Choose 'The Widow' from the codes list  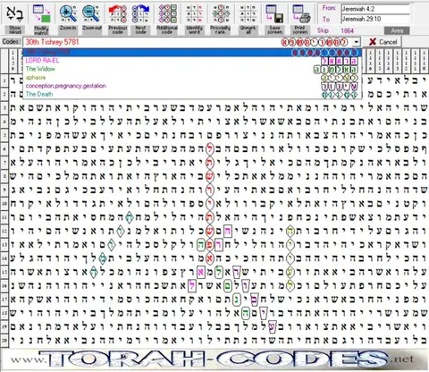coord(192,69)
